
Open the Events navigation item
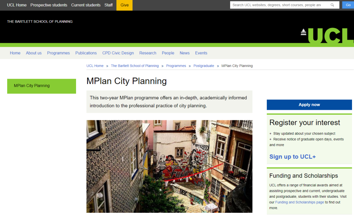(x=201, y=53)
